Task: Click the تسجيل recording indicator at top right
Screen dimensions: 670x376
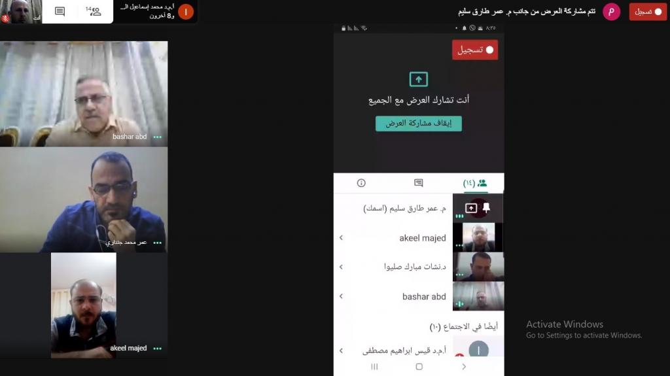Action: pos(648,12)
